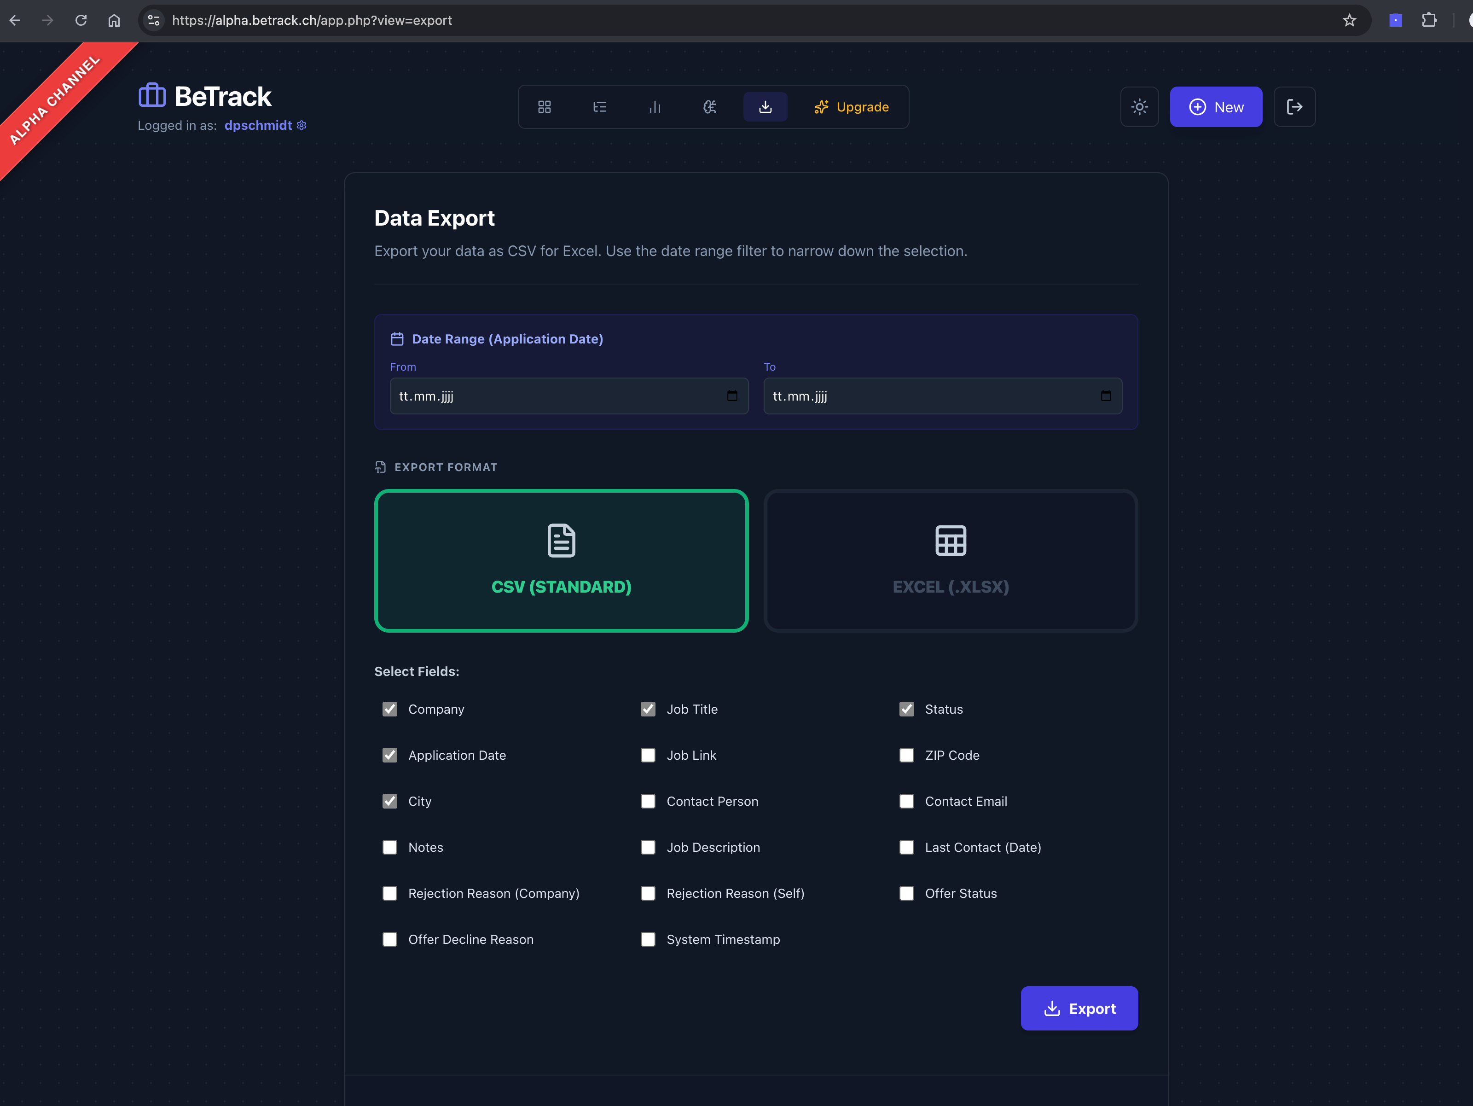Create an entry with the New button
The image size is (1473, 1106).
tap(1215, 107)
